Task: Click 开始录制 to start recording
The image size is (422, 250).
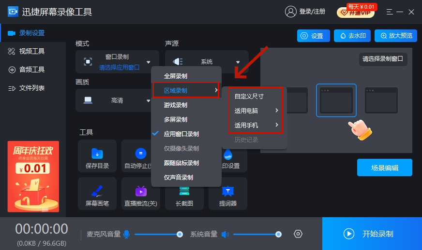Action: tap(372, 234)
